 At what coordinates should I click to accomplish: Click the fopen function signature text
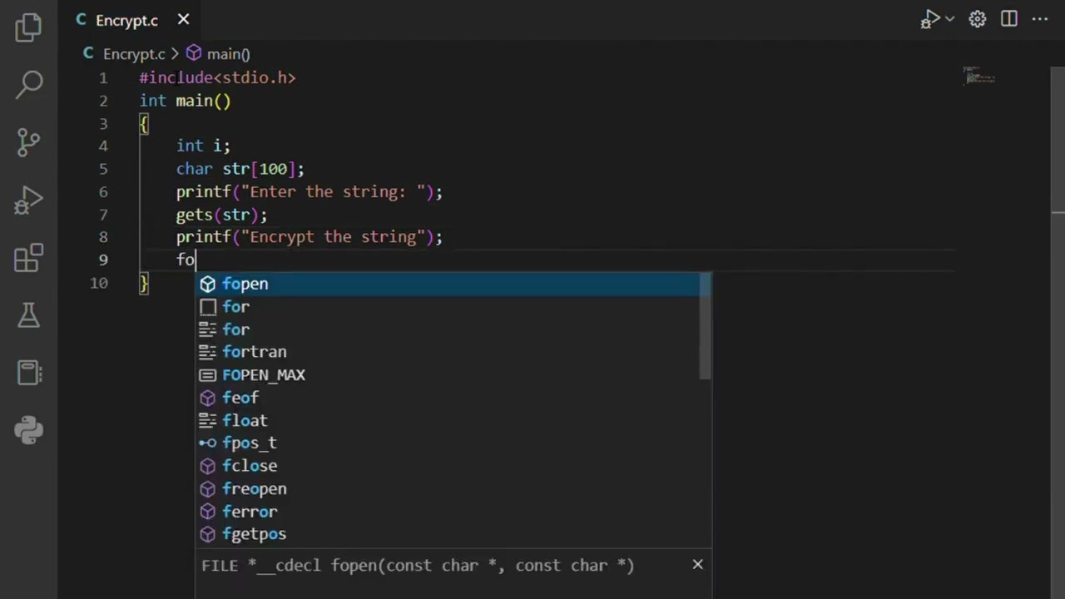pyautogui.click(x=418, y=566)
